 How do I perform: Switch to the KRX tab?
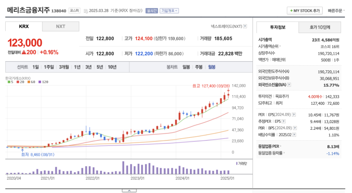pos(24,26)
